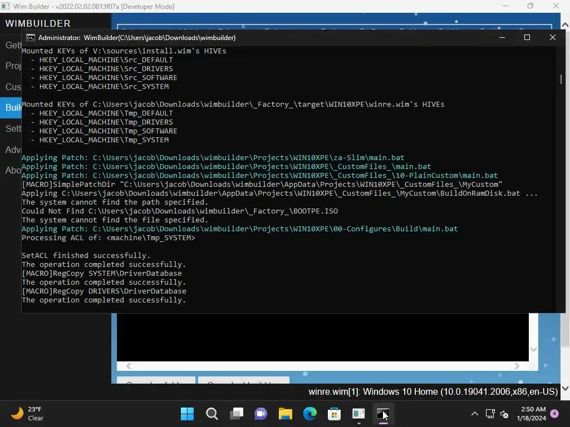
Task: Click the log panel down chevron
Action: tap(533, 349)
